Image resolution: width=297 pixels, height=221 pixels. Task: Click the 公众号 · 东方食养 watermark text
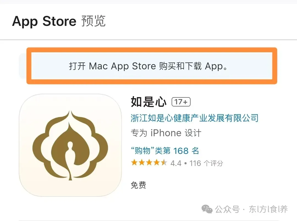pos(251,209)
